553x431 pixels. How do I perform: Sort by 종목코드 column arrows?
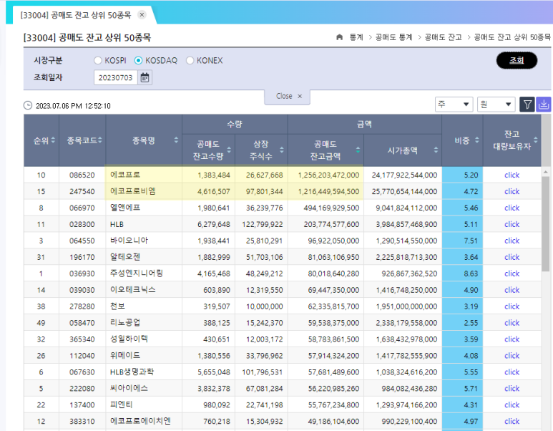[x=100, y=140]
